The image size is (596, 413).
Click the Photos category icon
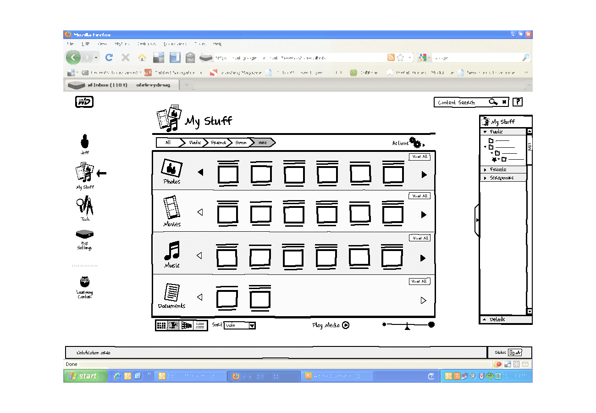click(x=171, y=168)
